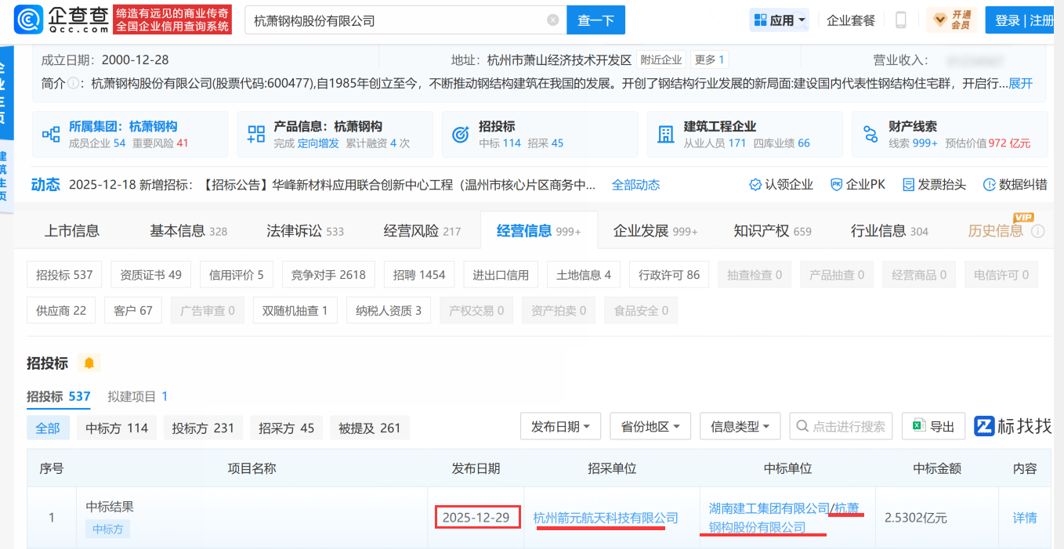This screenshot has height=549, width=1064.
Task: Select the 双随机抽查 1 chip
Action: coord(295,310)
